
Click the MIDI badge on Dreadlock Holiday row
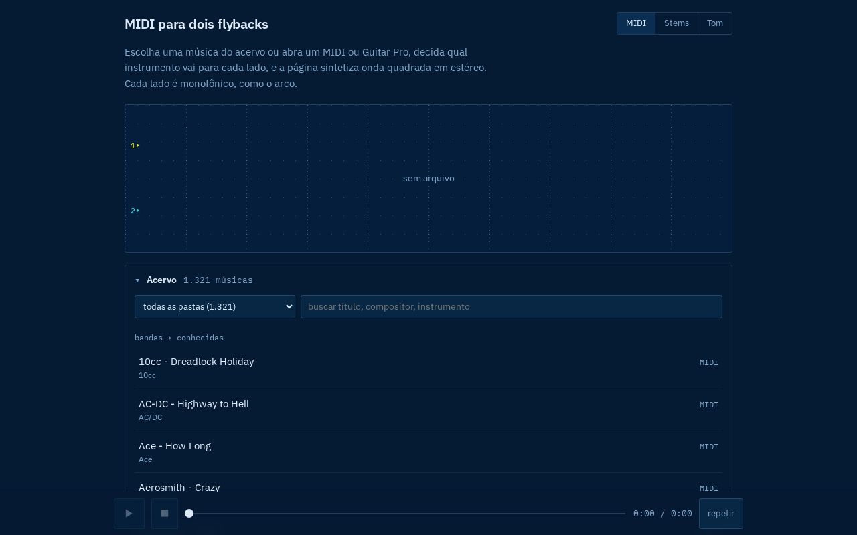(x=709, y=362)
